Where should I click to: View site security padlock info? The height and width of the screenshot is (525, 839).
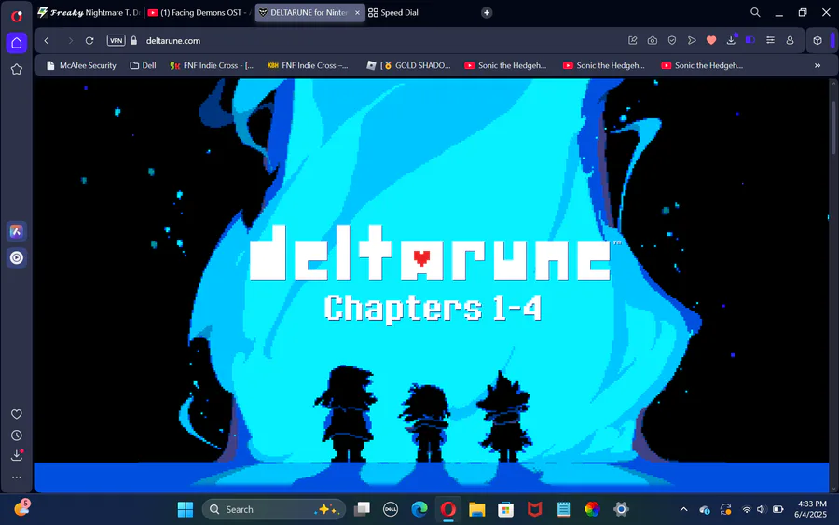[x=133, y=41]
